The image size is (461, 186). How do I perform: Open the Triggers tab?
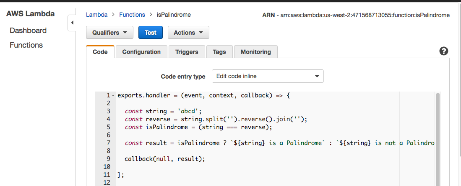(187, 52)
